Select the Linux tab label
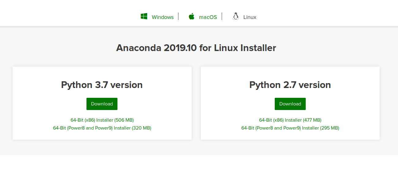The image size is (398, 169). [250, 17]
